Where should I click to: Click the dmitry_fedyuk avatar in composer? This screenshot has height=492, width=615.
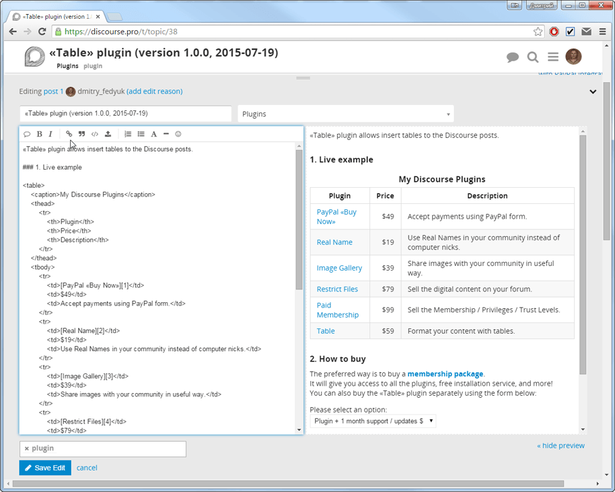click(71, 92)
